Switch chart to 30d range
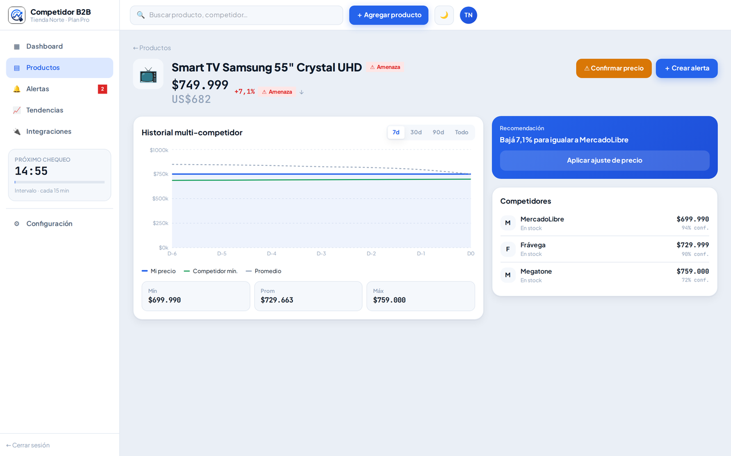 [x=416, y=132]
